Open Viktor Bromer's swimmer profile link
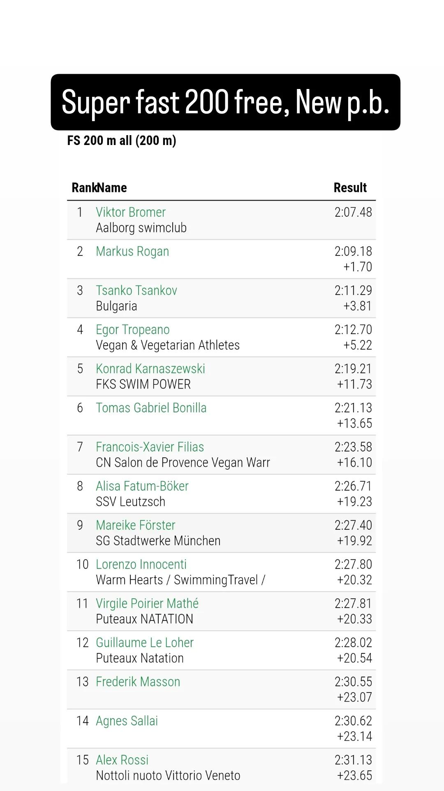 point(131,212)
